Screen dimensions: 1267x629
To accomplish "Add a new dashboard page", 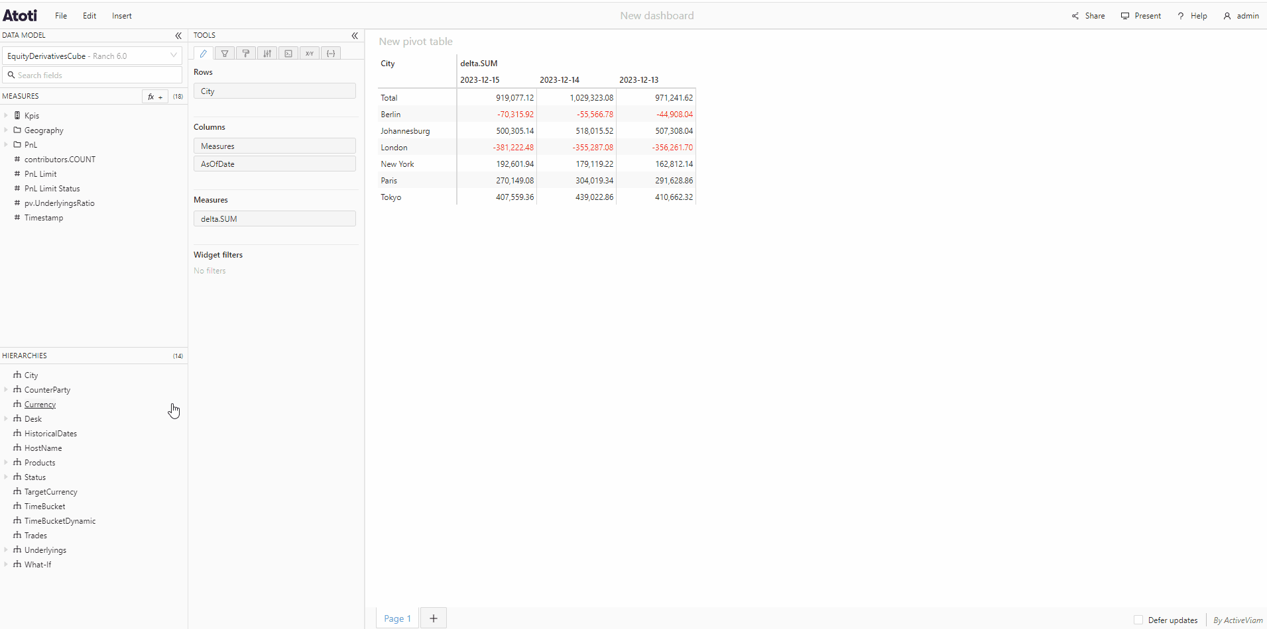I will [x=434, y=618].
